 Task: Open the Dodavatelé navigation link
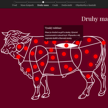pos(67,5)
